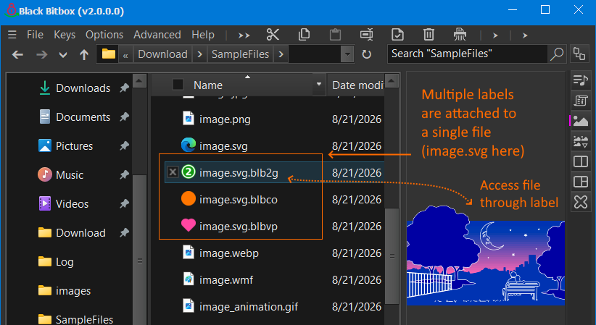Unpin Pictures from quick access

[124, 145]
